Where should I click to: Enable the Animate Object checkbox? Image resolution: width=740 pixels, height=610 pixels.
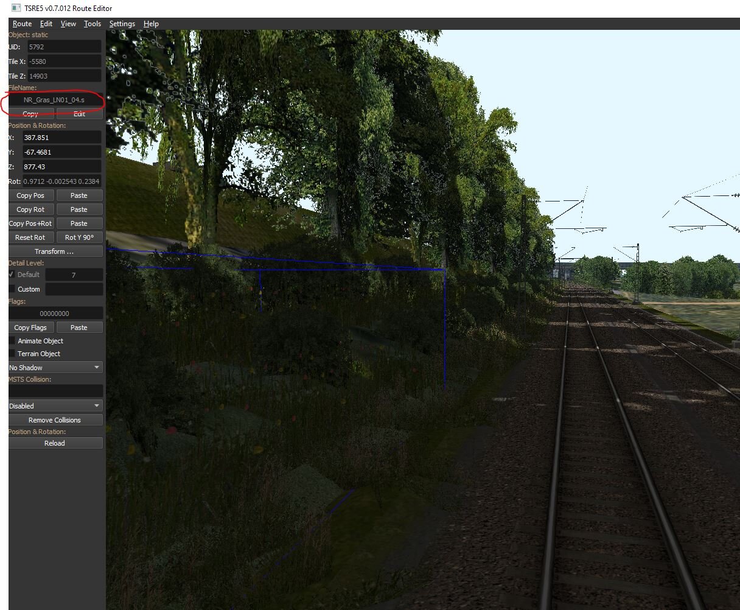(x=12, y=341)
